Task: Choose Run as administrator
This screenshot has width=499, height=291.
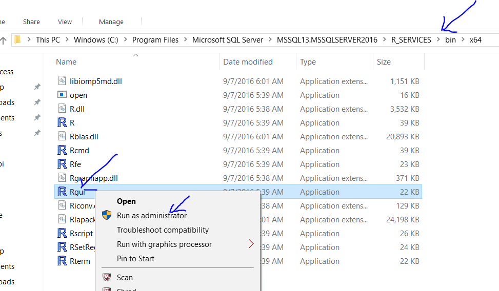Action: tap(152, 216)
